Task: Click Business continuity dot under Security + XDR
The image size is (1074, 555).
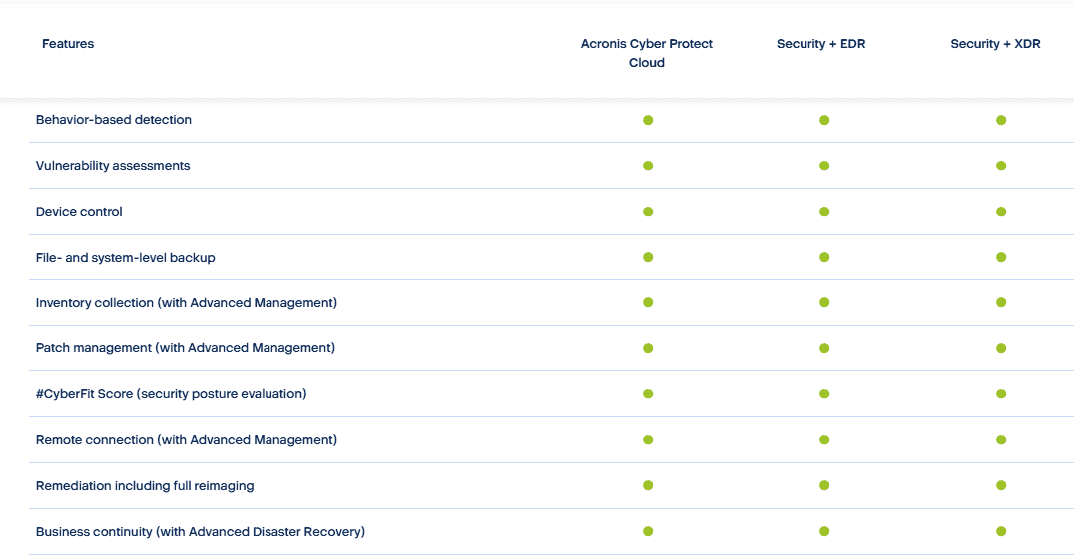Action: 1001,531
